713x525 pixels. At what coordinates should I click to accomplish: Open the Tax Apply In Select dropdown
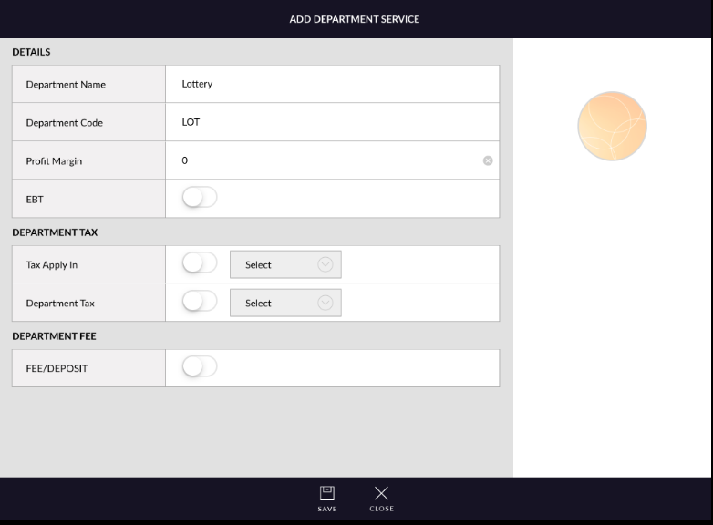click(x=285, y=265)
